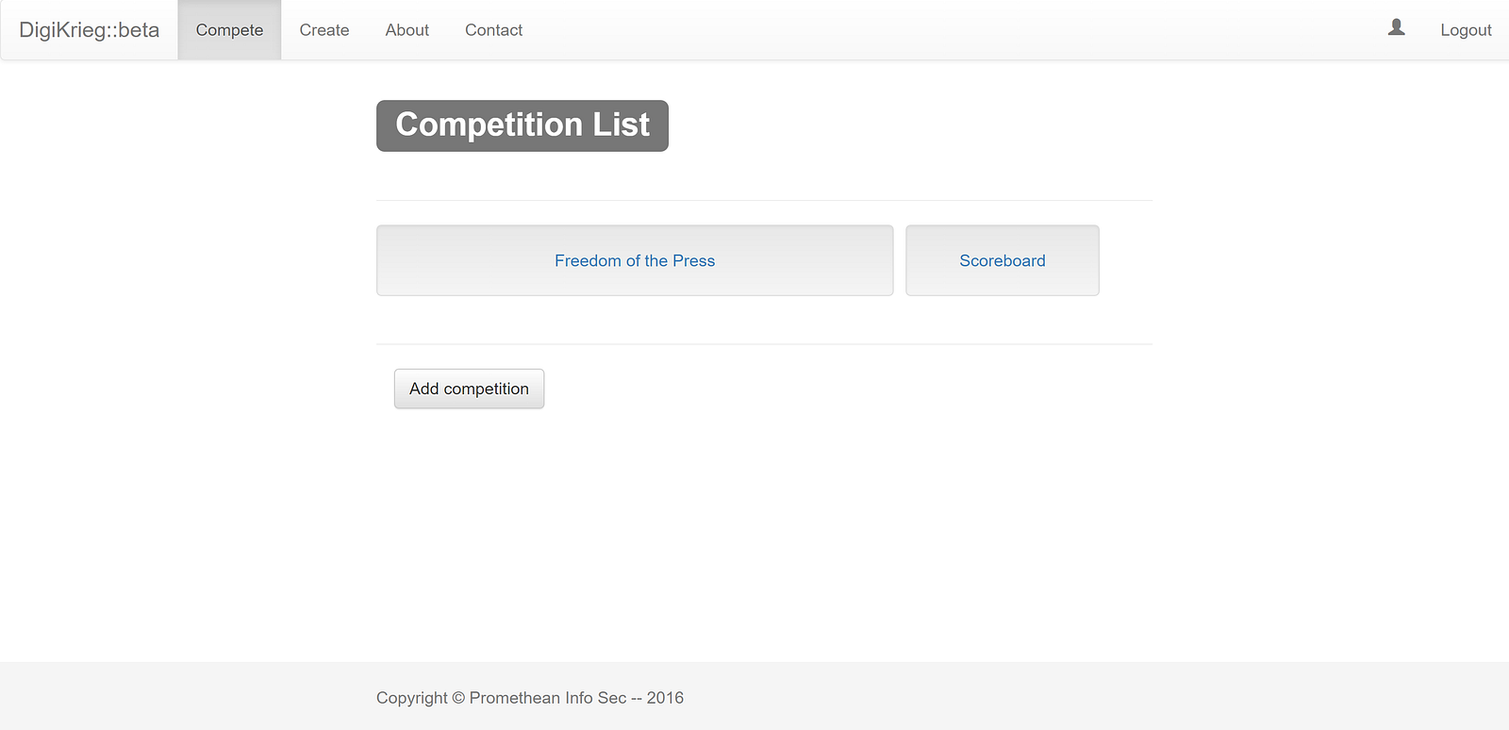Click the word List in the heading

[x=622, y=124]
